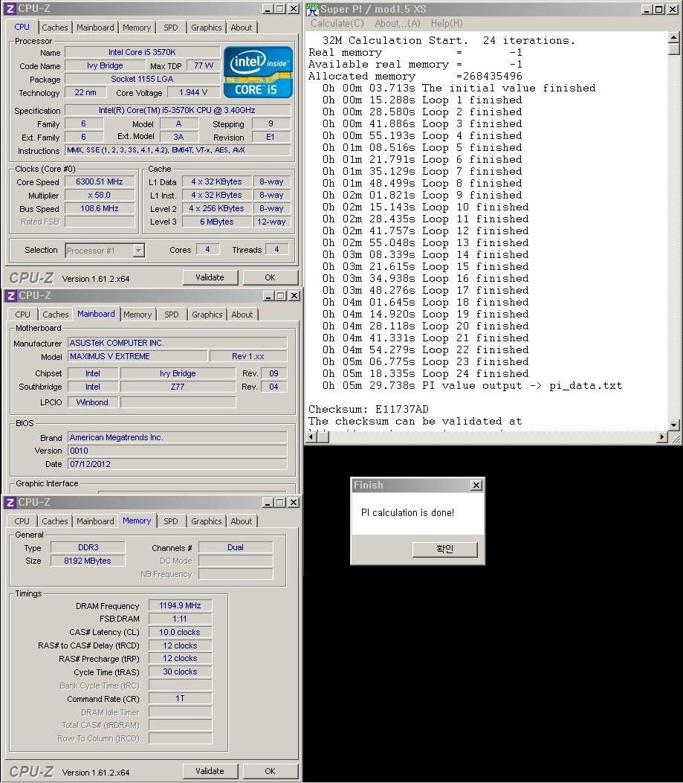Close the Finish dialog
Screen dimensions: 683x783
pos(477,485)
